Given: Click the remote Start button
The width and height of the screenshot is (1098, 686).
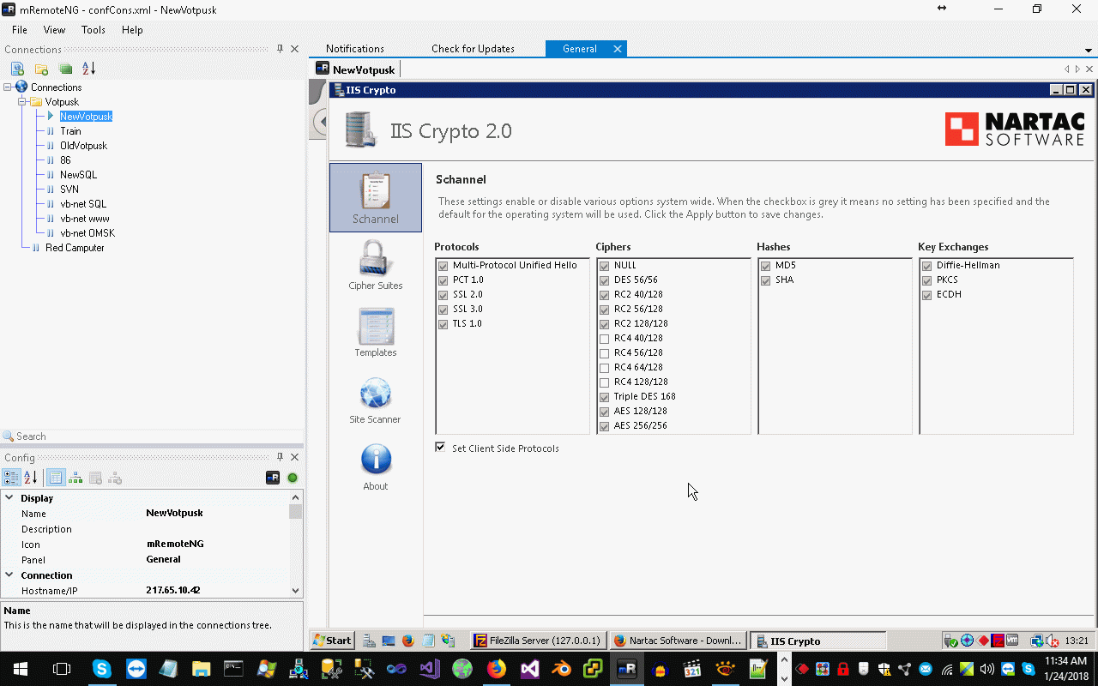Looking at the screenshot, I should click(x=332, y=641).
